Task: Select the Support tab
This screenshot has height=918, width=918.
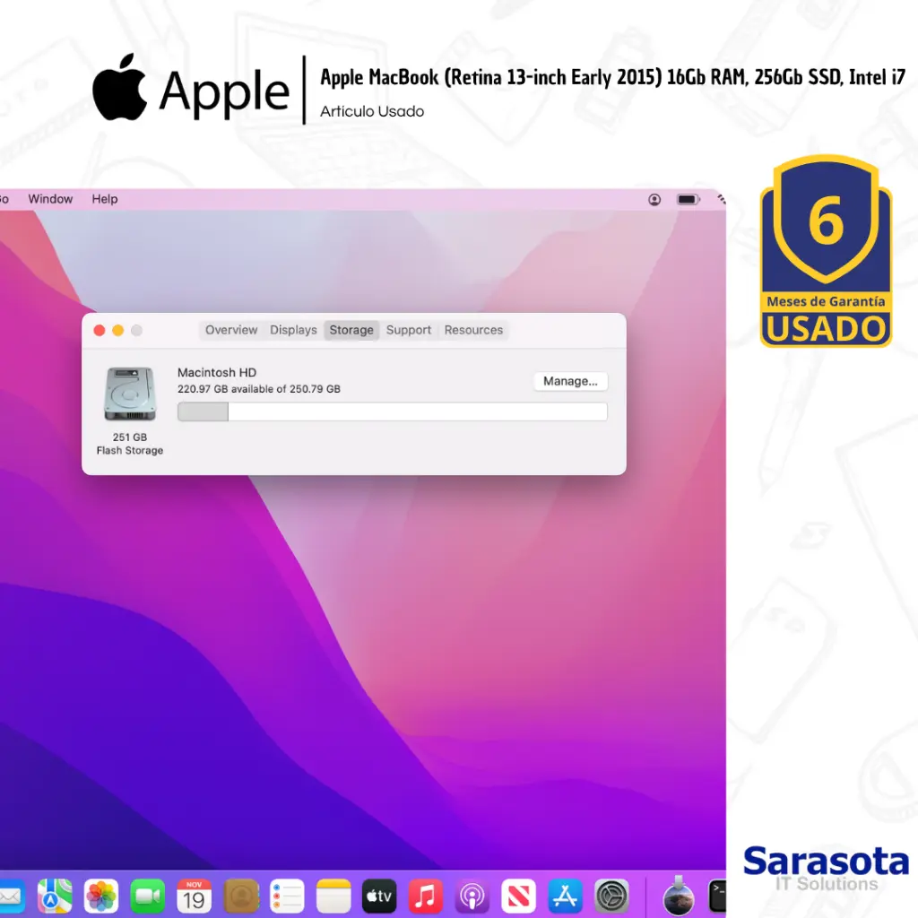Action: [x=409, y=330]
